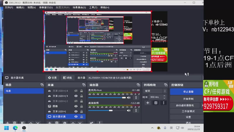Click the microphone tray icon
The height and width of the screenshot is (132, 234).
point(165,128)
